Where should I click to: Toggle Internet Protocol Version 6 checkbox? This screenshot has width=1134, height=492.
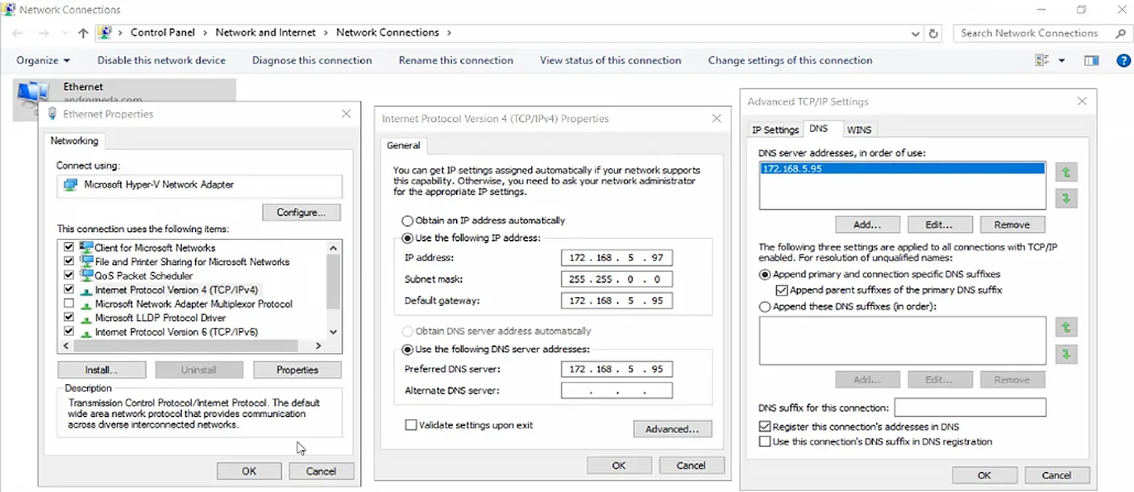pos(69,332)
